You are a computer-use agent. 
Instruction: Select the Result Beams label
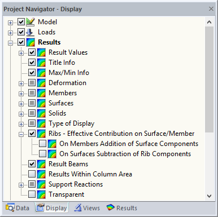[68, 164]
